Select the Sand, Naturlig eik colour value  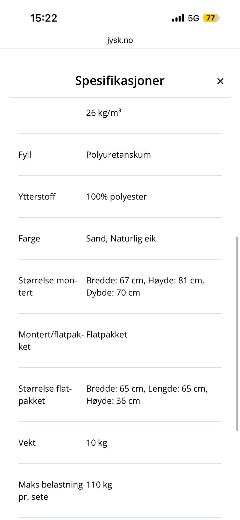tap(121, 239)
